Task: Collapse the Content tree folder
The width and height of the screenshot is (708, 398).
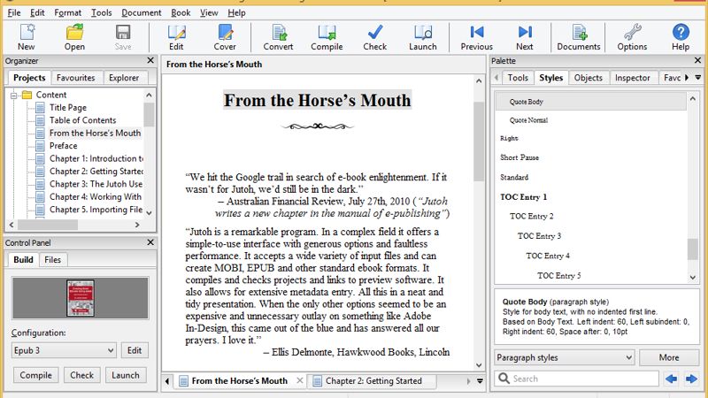Action: pyautogui.click(x=14, y=96)
